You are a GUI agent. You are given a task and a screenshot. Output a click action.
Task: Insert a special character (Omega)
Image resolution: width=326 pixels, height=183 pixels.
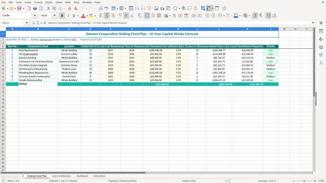(x=175, y=8)
